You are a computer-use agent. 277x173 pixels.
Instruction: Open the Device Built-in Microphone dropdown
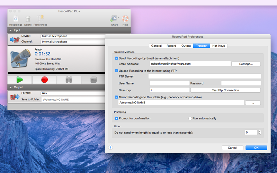(73, 36)
